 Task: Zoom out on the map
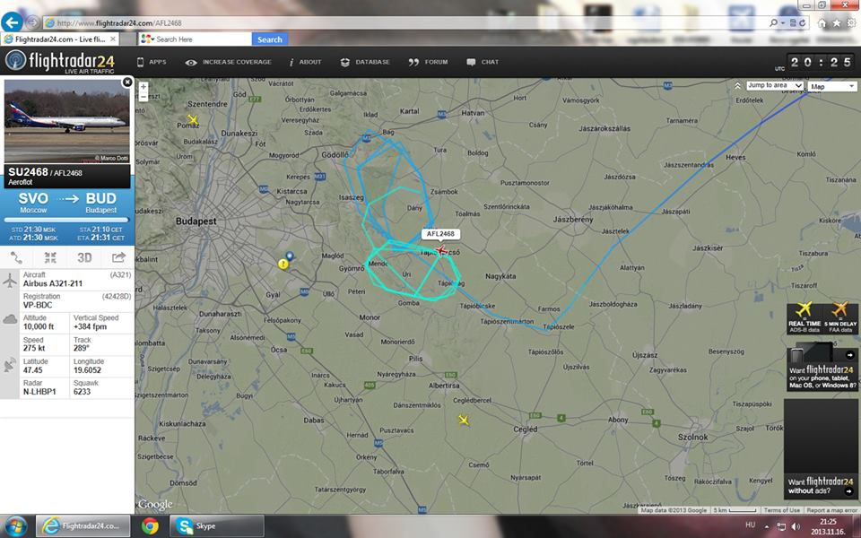[x=143, y=97]
